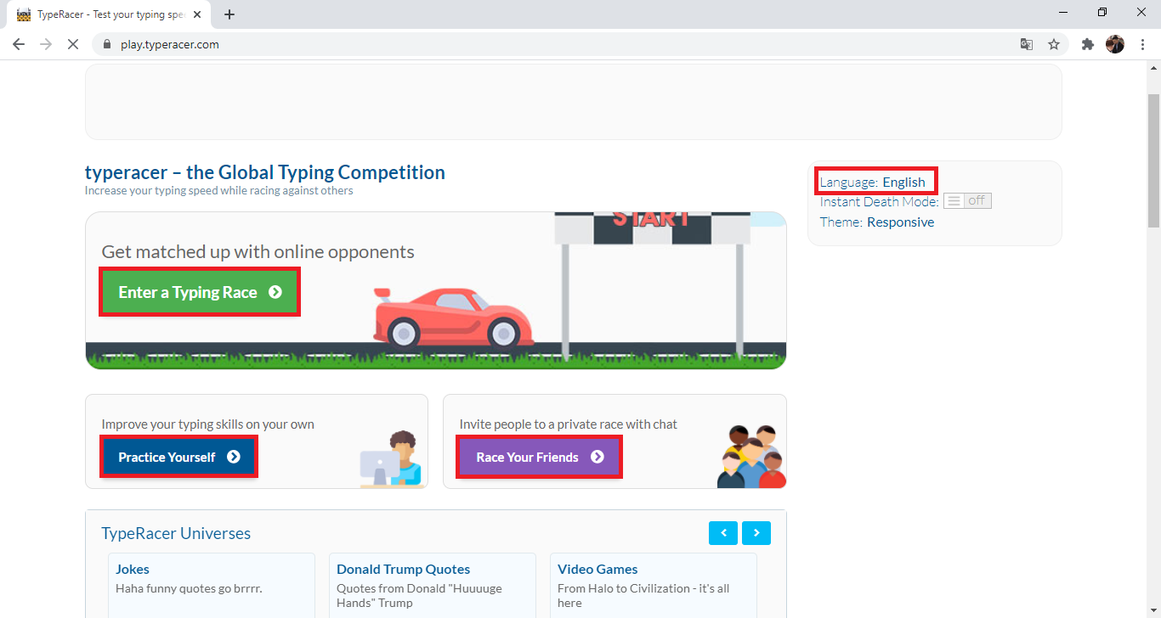Click the browser back arrow
The width and height of the screenshot is (1161, 618).
coord(19,44)
